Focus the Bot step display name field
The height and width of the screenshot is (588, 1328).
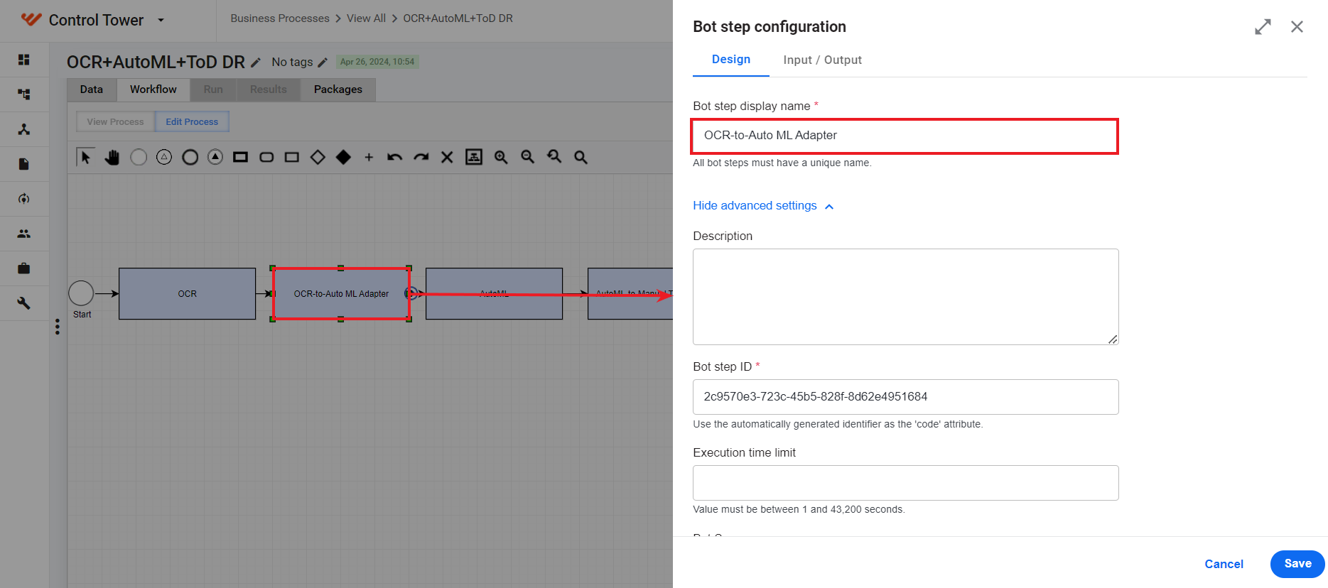pyautogui.click(x=905, y=136)
